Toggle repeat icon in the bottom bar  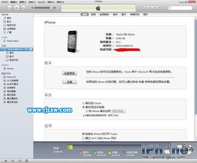tap(20, 161)
